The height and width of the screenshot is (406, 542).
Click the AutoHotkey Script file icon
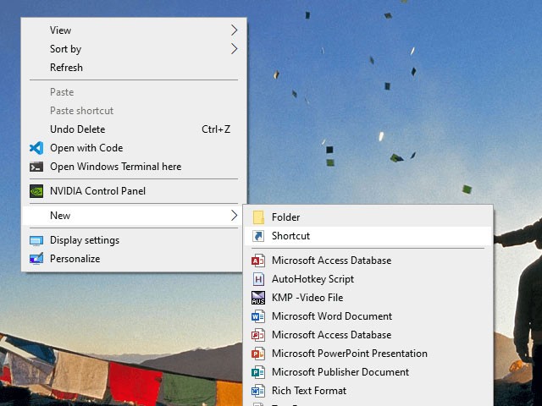point(258,279)
